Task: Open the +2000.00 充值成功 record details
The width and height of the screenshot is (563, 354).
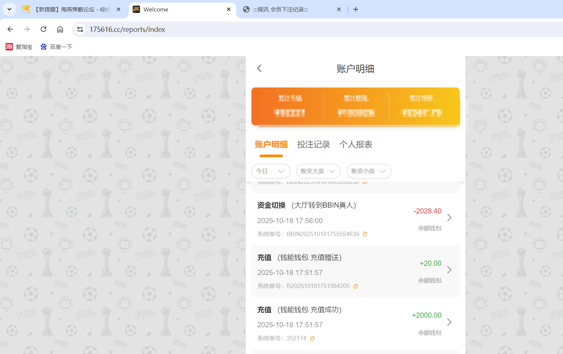Action: pos(449,322)
